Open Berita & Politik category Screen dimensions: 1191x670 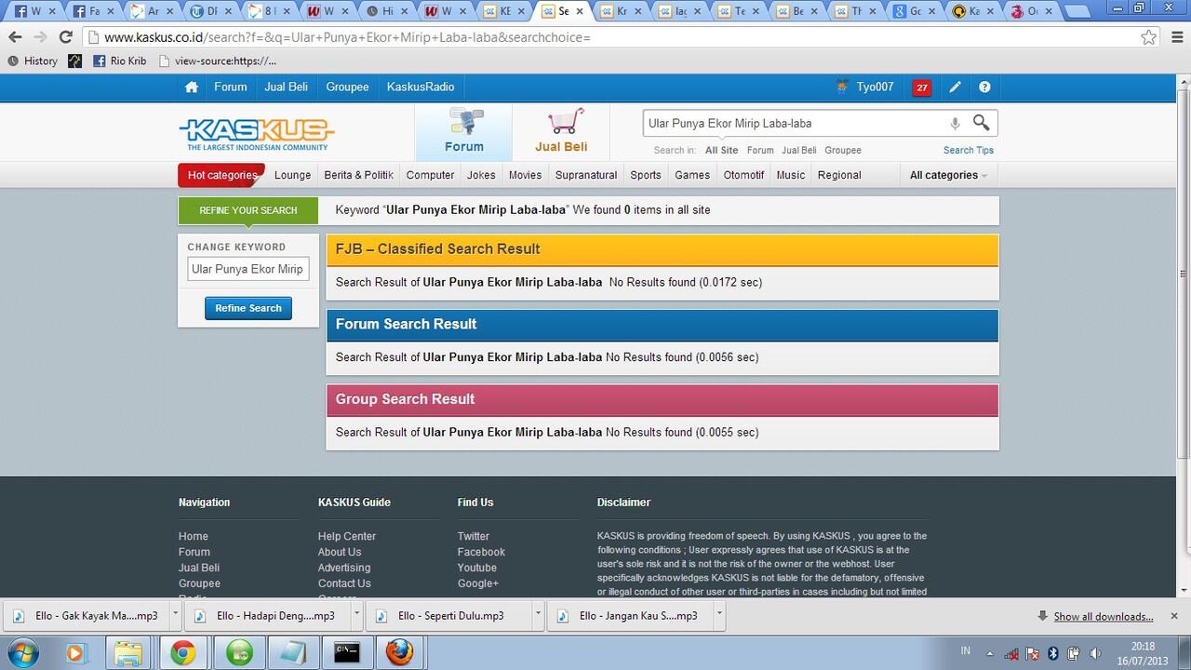pyautogui.click(x=358, y=175)
